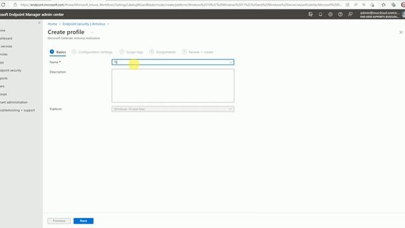Open portal settings gear icon
Screen dimensions: 405x228
(330, 15)
